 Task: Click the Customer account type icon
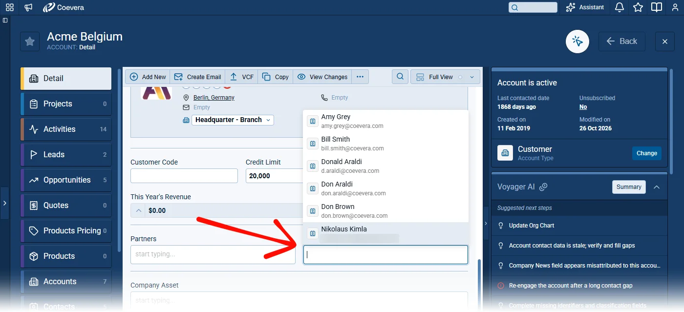coord(505,153)
